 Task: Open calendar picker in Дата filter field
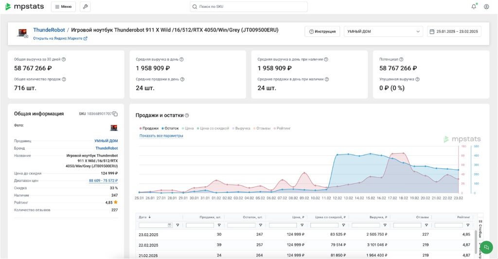coord(169,225)
